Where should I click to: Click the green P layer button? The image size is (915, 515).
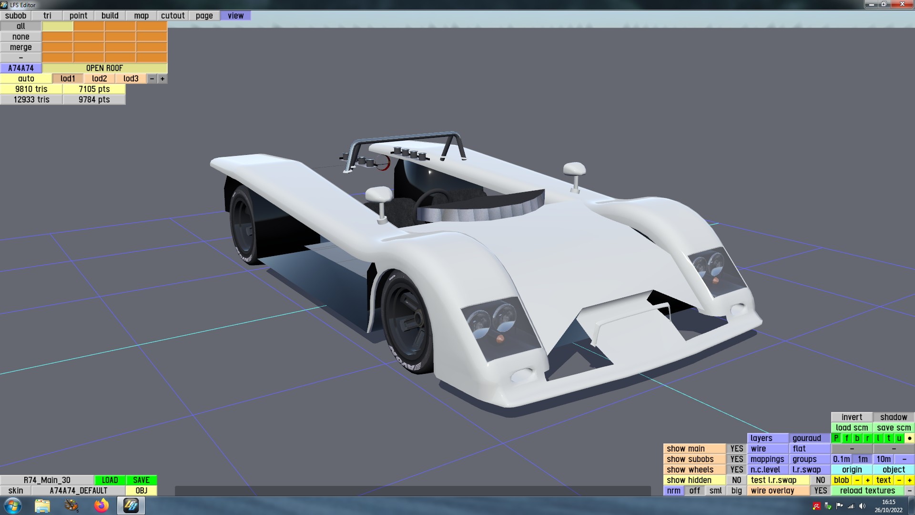point(836,438)
